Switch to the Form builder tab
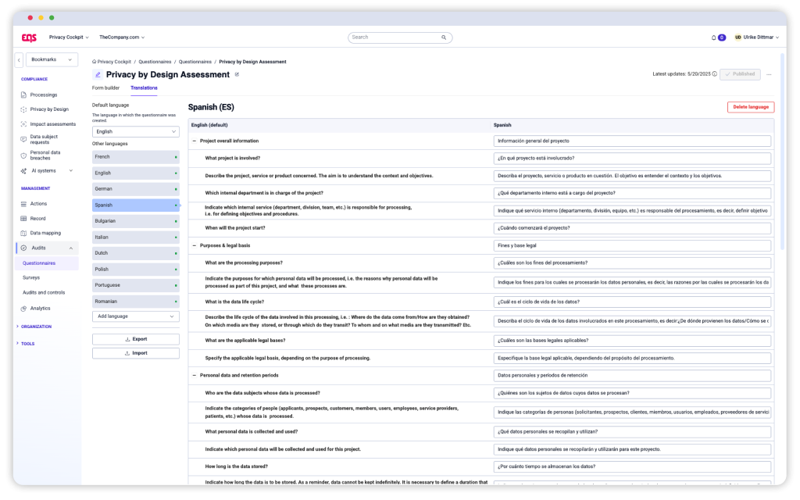800x500 pixels. [x=105, y=88]
